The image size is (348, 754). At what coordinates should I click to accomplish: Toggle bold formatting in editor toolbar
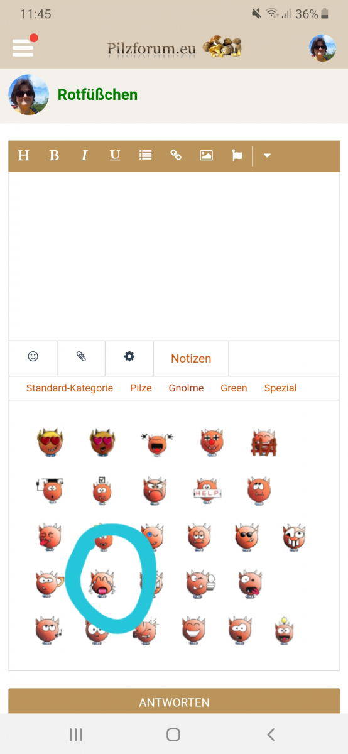pos(54,155)
